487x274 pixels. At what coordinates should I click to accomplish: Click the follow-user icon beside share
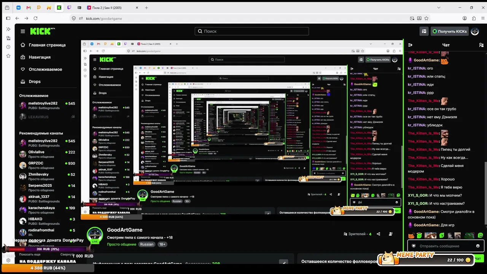pos(391,234)
